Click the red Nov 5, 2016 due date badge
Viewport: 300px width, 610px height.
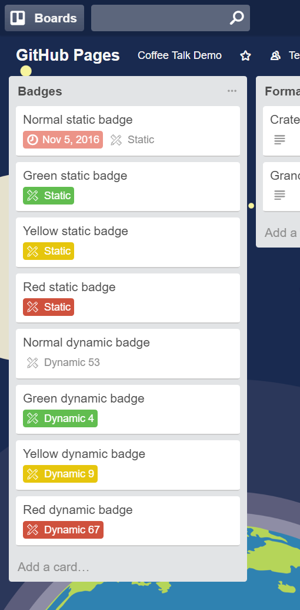pyautogui.click(x=63, y=140)
